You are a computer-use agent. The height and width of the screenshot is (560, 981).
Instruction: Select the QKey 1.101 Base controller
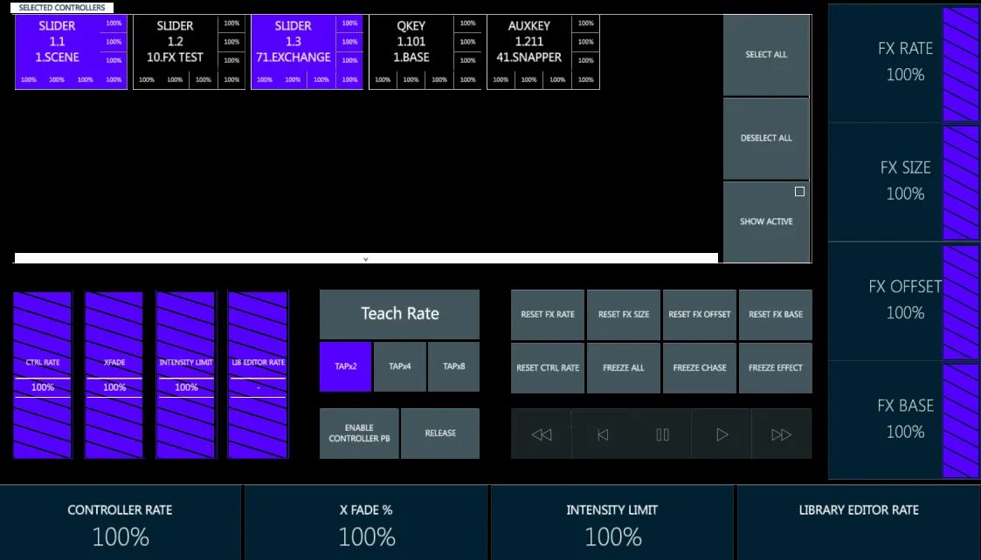coord(425,52)
